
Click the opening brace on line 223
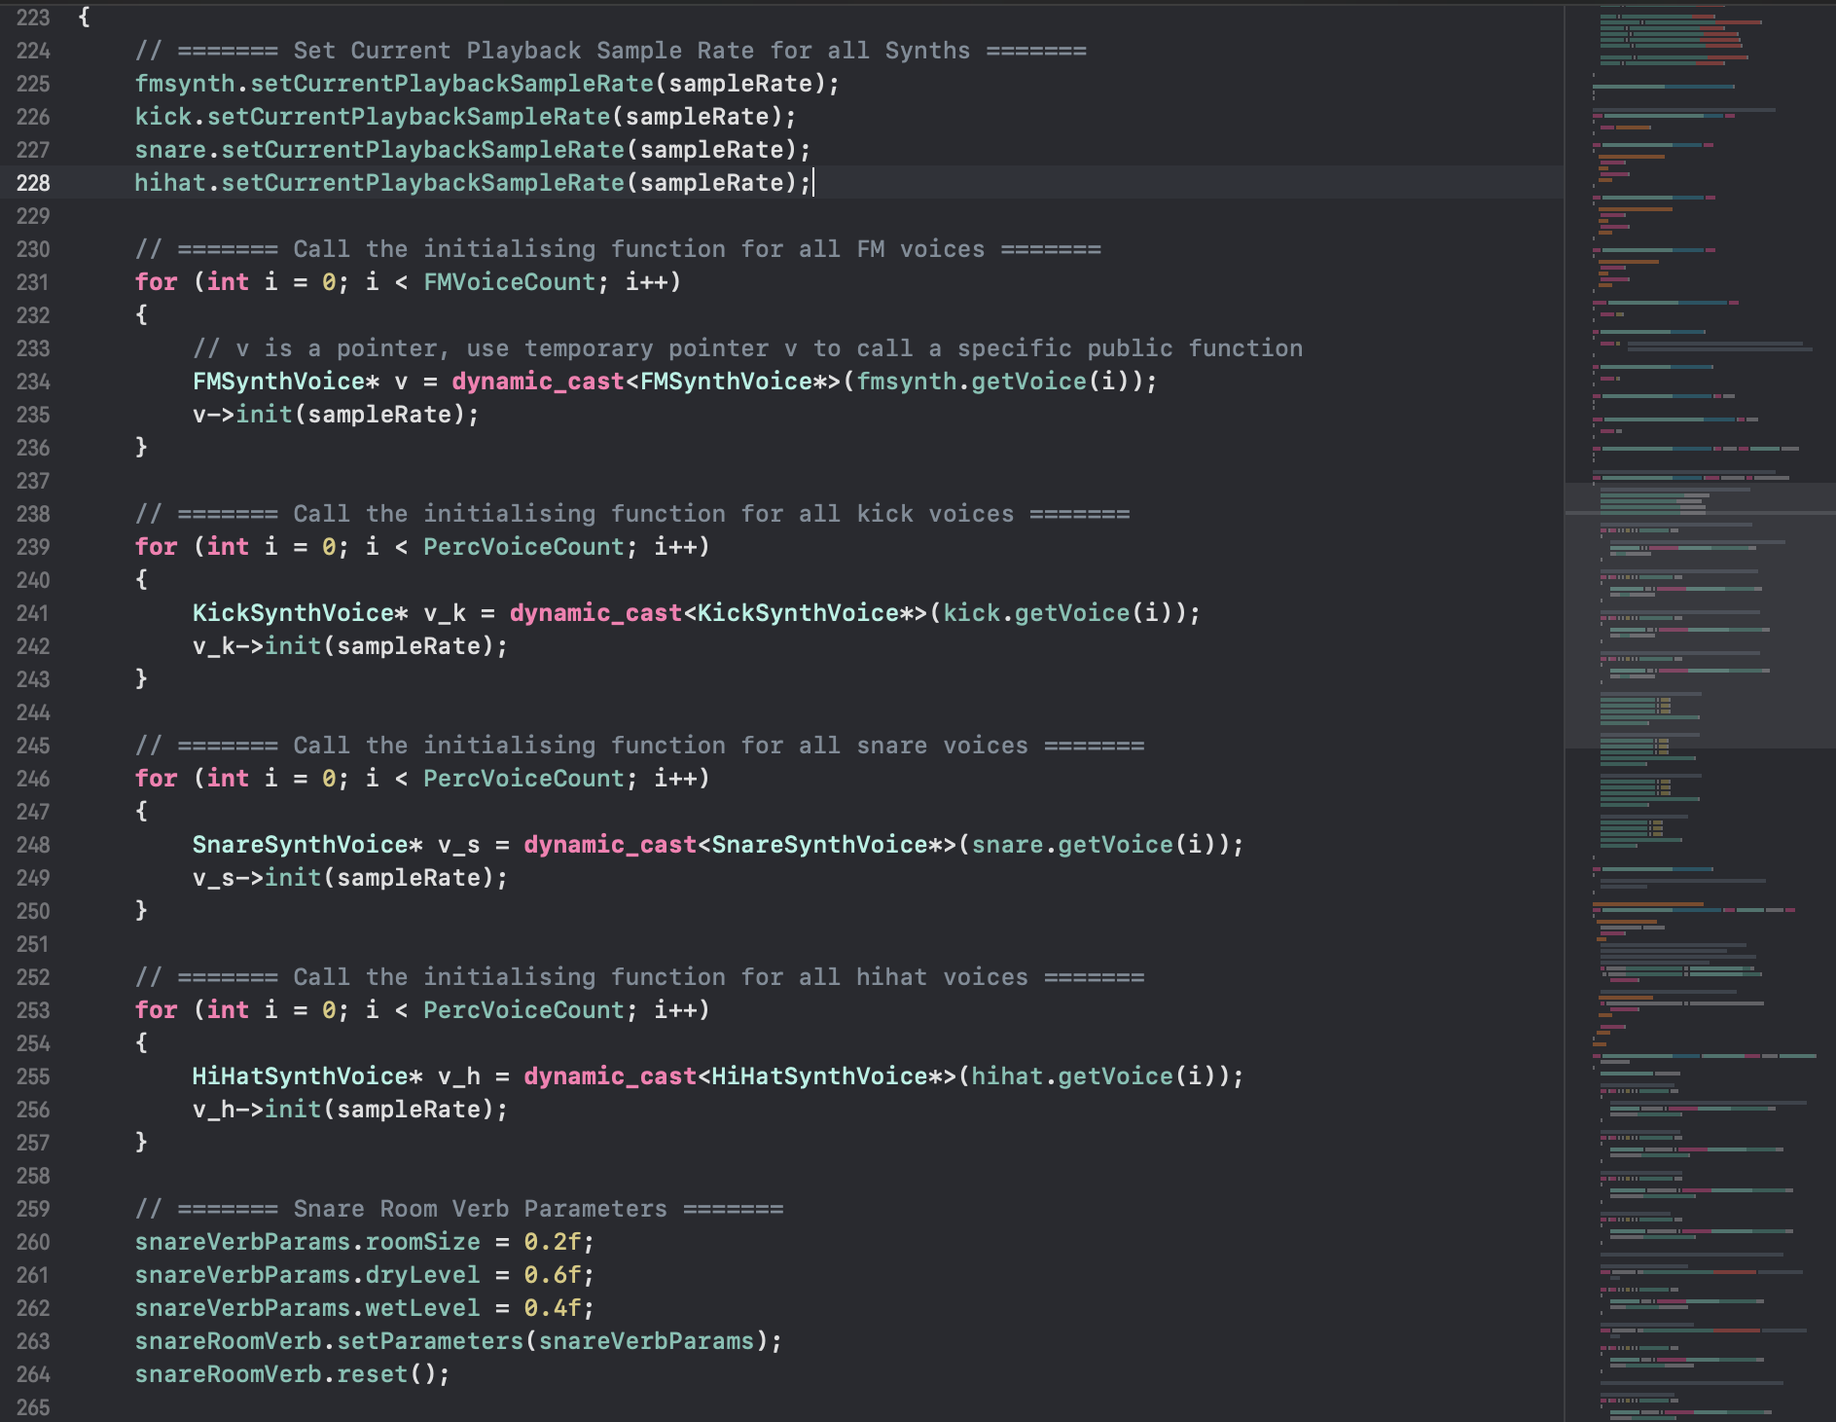tap(84, 18)
